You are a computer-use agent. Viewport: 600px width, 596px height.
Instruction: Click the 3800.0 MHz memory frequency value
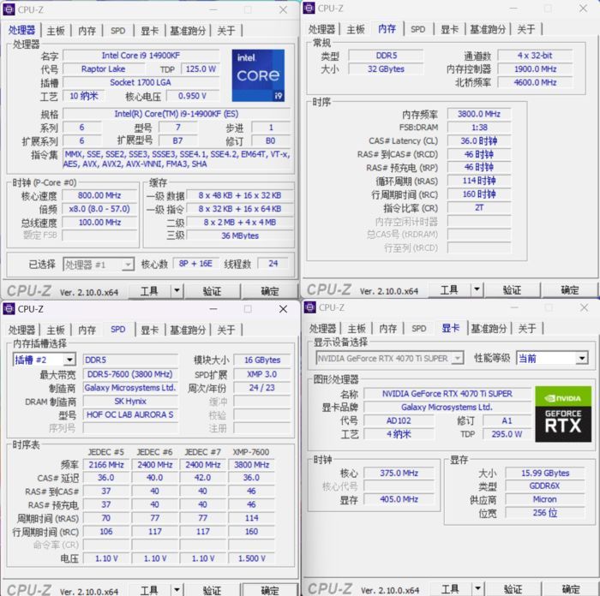pos(478,114)
